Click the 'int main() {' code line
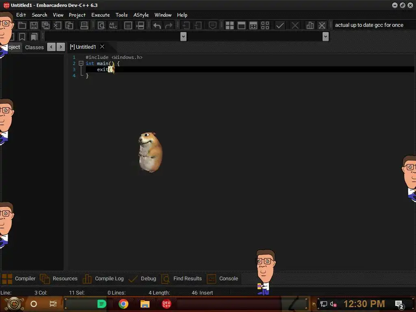This screenshot has width=416, height=312. pos(102,63)
